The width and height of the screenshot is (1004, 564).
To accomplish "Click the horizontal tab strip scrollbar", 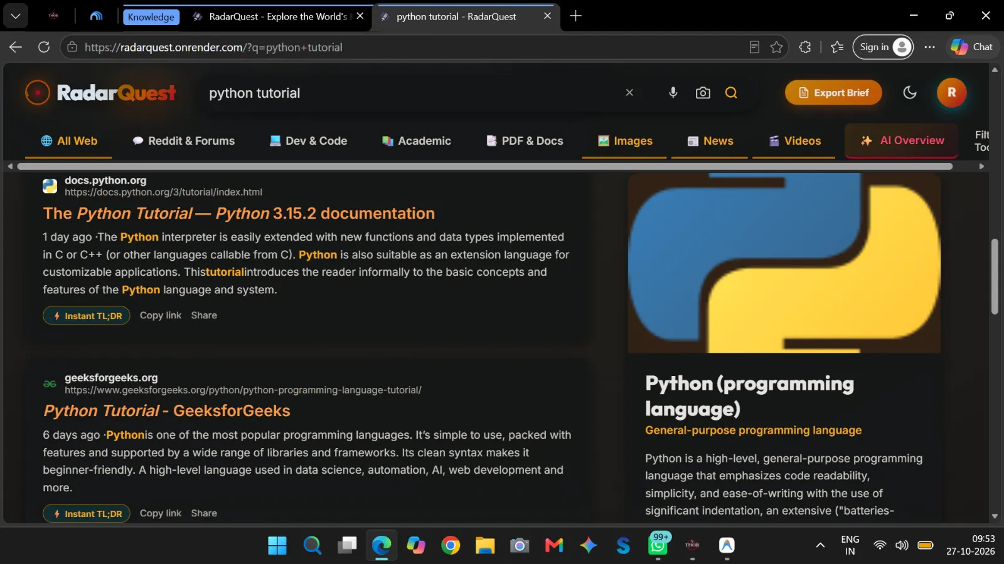I will coord(484,166).
